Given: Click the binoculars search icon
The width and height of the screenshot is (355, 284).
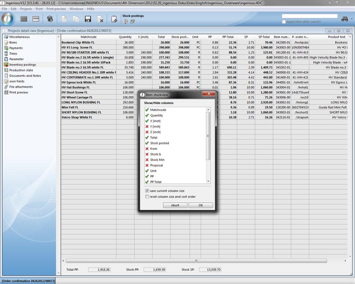Looking at the screenshot, I should [345, 19].
